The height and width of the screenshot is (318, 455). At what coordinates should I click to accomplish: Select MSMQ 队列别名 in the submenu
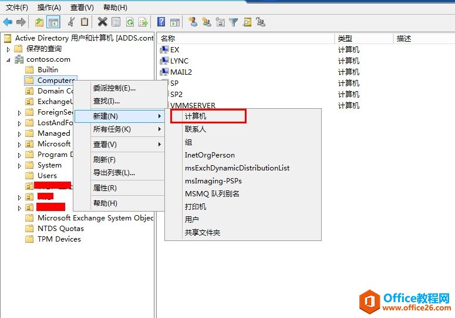click(243, 194)
